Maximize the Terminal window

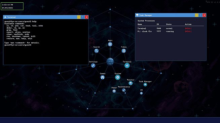83,17
